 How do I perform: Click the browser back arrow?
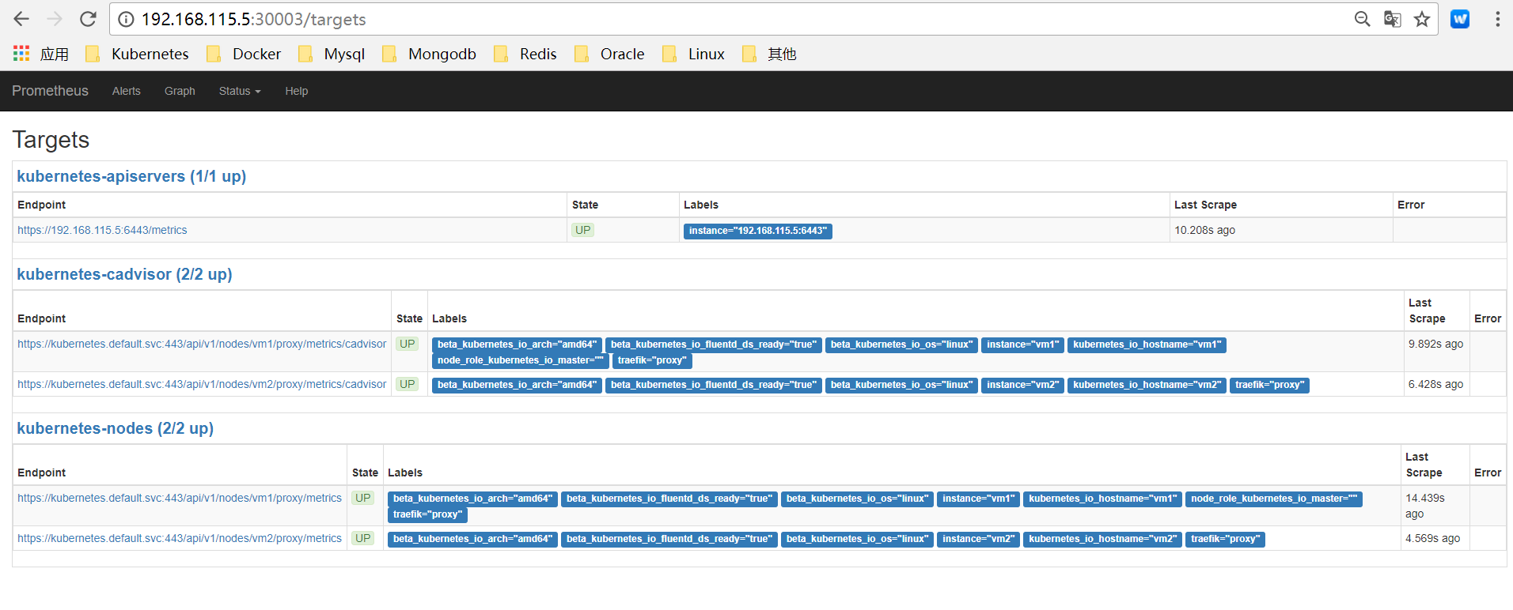point(21,19)
